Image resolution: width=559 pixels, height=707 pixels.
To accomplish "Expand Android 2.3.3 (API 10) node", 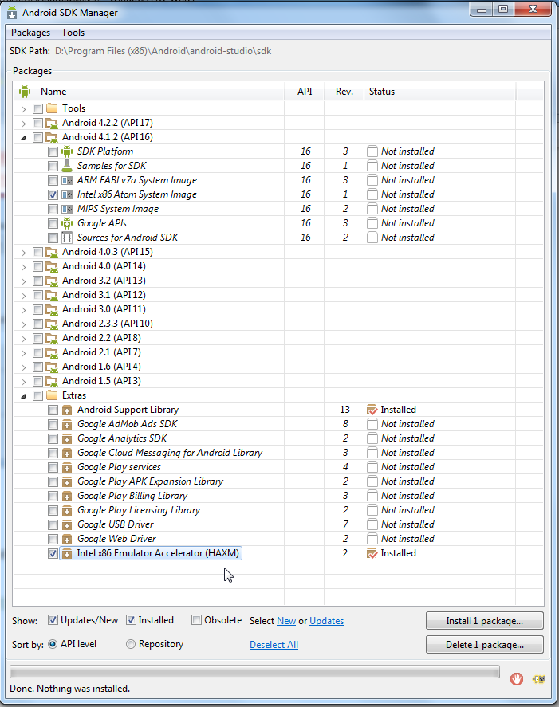I will 23,324.
